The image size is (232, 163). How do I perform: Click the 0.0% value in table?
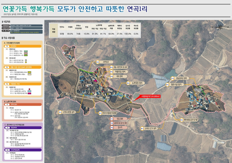[x=136, y=34]
